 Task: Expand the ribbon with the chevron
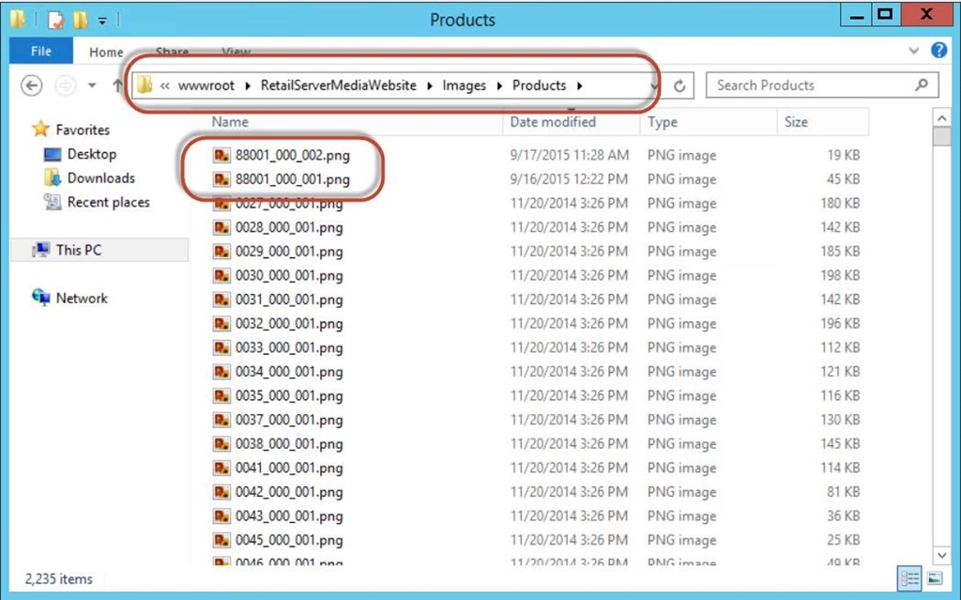tap(916, 52)
